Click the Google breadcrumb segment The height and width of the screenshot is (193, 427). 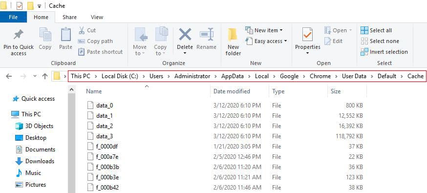(289, 76)
